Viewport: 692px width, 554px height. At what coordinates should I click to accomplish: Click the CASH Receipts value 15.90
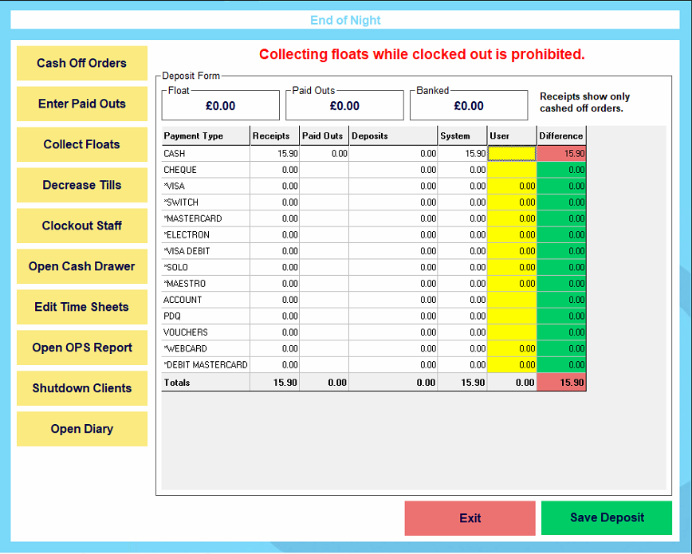click(288, 154)
